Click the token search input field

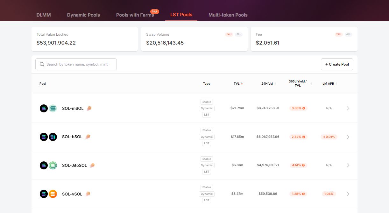click(x=80, y=64)
